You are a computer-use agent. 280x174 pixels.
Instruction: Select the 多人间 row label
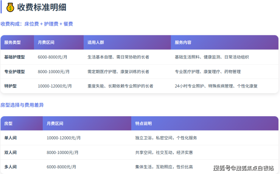click(10, 167)
